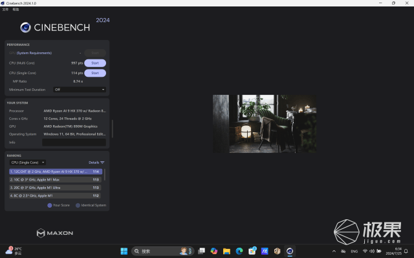Image resolution: width=414 pixels, height=258 pixels.
Task: Click the empty Info input field
Action: coord(74,143)
